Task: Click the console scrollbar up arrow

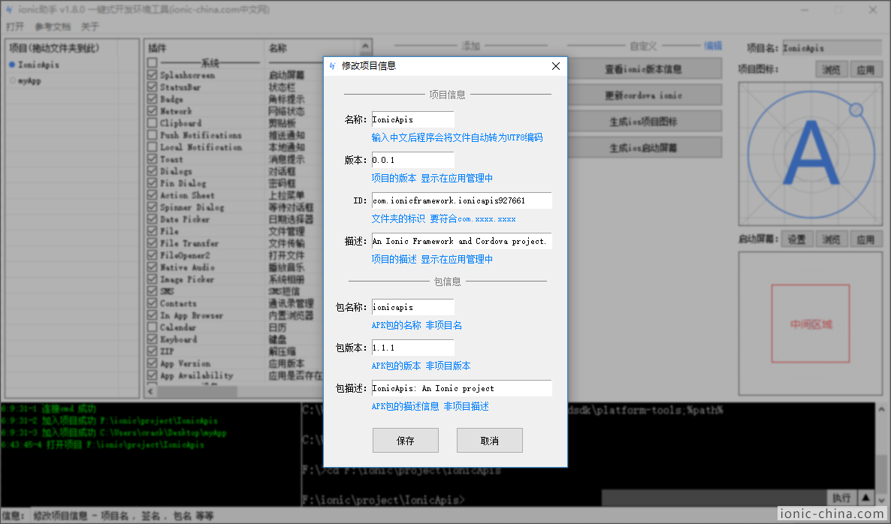Action: click(882, 408)
